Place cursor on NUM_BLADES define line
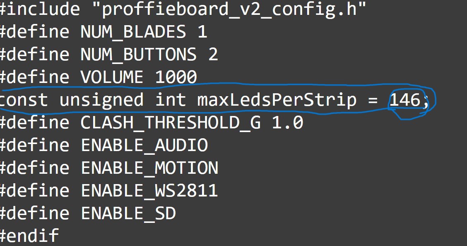 (x=104, y=31)
